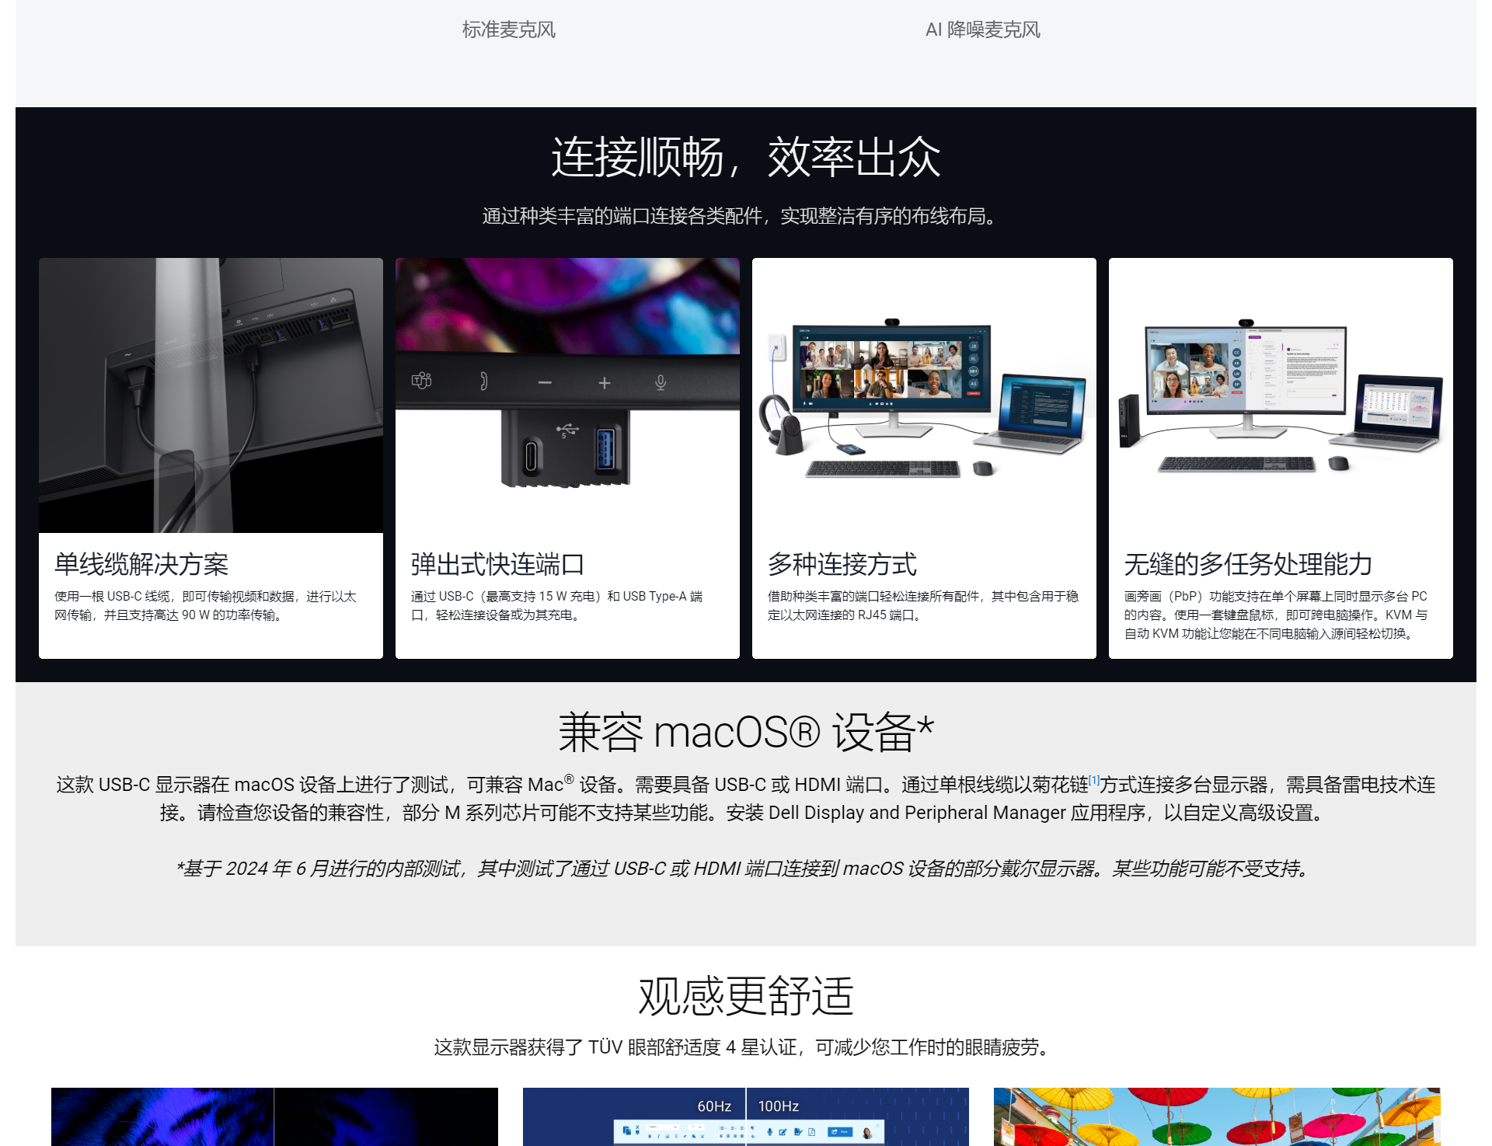Click the 60Hz label in comparison image
This screenshot has height=1146, width=1492.
click(x=713, y=1106)
